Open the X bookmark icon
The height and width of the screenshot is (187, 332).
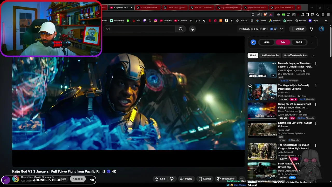coord(150,21)
